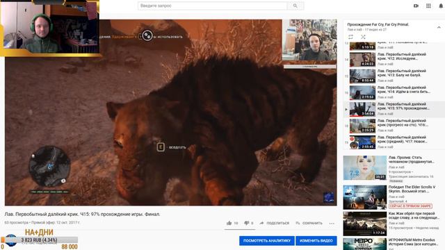Click Skyrim live stream thumbnail
445x250 pixels.
coord(365,197)
